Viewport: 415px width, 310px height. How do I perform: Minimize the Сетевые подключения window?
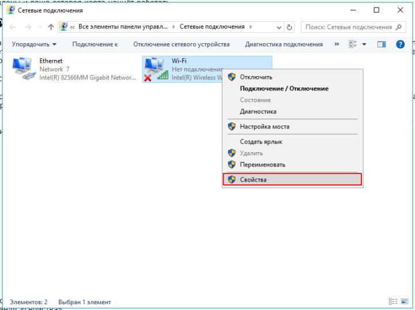353,10
